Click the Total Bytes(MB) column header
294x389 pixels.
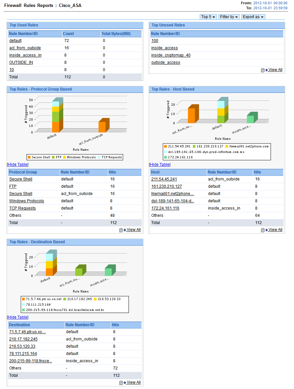[121, 34]
